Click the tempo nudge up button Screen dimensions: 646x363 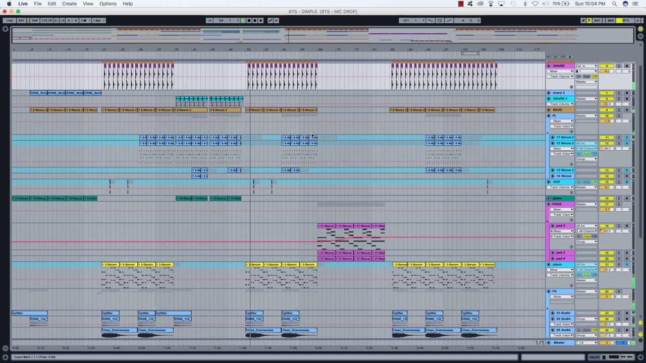click(62, 21)
